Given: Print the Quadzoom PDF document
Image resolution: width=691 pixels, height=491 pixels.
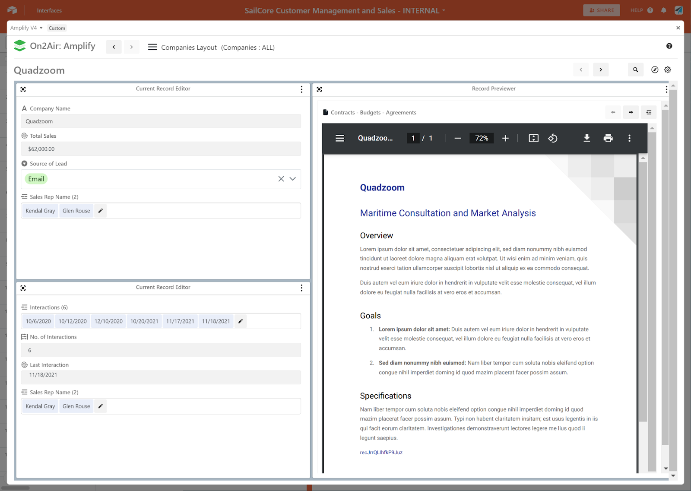Looking at the screenshot, I should [x=608, y=138].
